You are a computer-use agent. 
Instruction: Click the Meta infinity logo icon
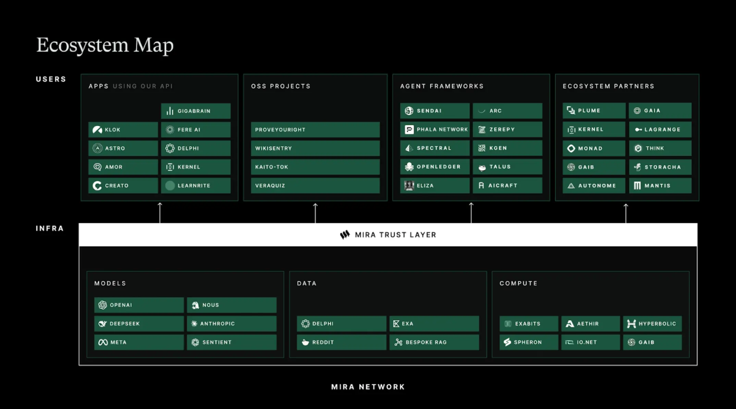click(103, 342)
